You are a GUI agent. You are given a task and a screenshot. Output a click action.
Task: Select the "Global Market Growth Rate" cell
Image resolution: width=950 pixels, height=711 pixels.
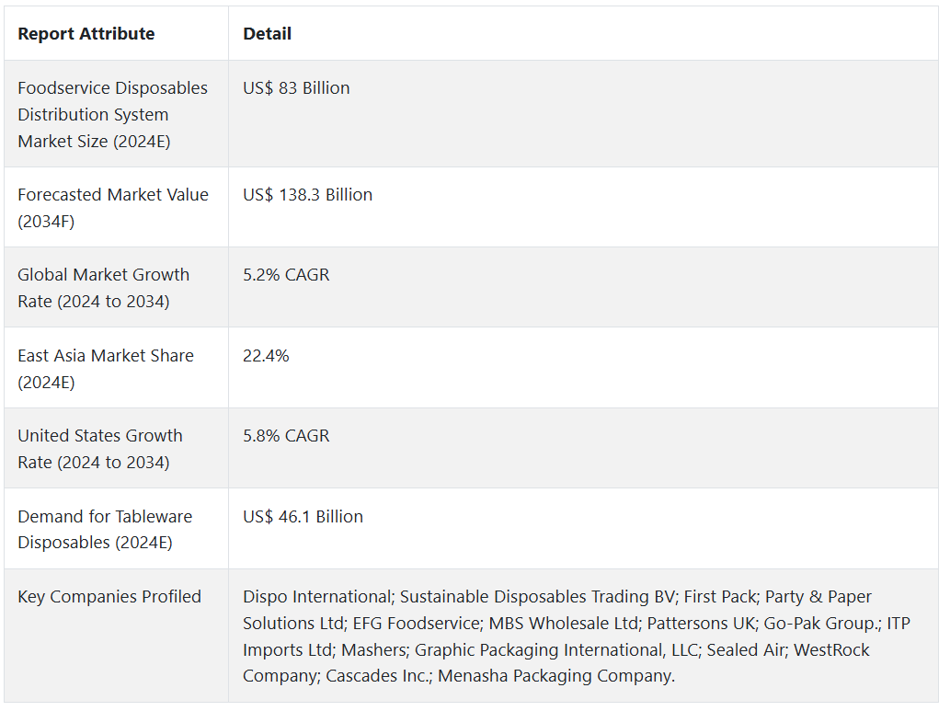(x=104, y=288)
